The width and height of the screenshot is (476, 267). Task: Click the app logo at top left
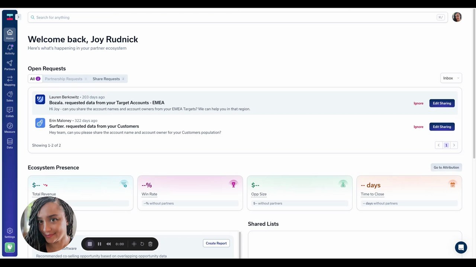(10, 17)
